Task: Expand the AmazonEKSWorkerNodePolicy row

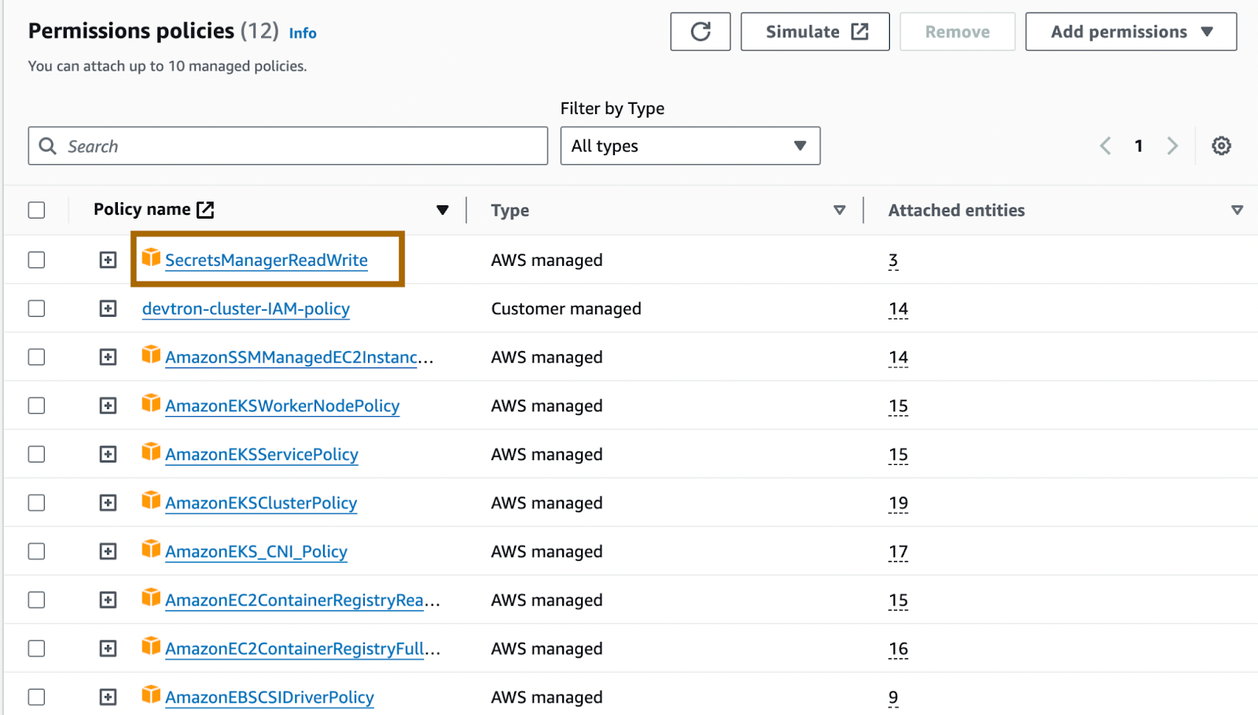Action: [108, 406]
